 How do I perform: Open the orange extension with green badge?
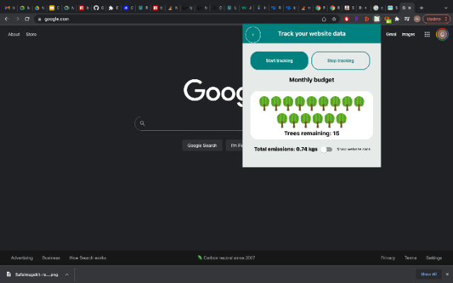[387, 19]
